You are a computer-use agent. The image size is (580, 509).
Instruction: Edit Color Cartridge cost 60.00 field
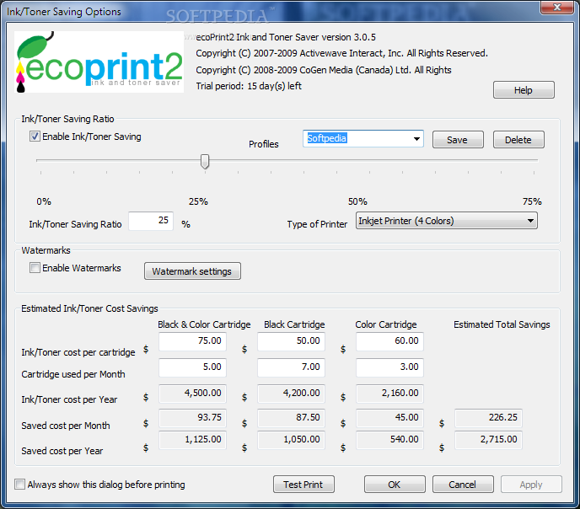[389, 341]
